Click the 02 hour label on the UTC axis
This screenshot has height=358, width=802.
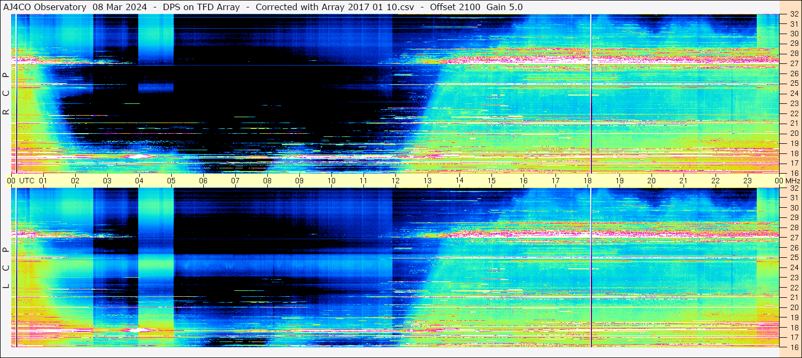[75, 181]
